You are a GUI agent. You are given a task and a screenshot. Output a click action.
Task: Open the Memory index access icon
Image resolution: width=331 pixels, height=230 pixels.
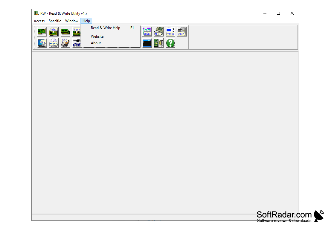(x=77, y=31)
